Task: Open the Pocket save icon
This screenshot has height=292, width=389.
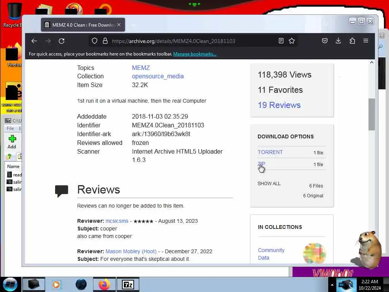Action: 325,41
